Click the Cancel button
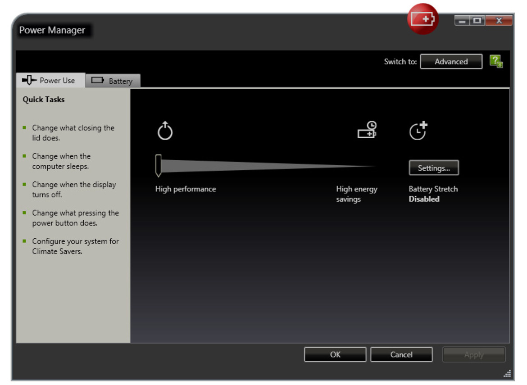The image size is (527, 385). pyautogui.click(x=401, y=354)
